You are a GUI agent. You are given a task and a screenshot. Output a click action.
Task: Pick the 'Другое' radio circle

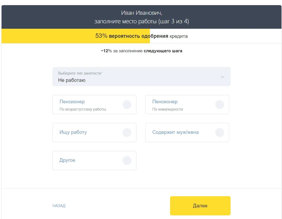point(127,160)
